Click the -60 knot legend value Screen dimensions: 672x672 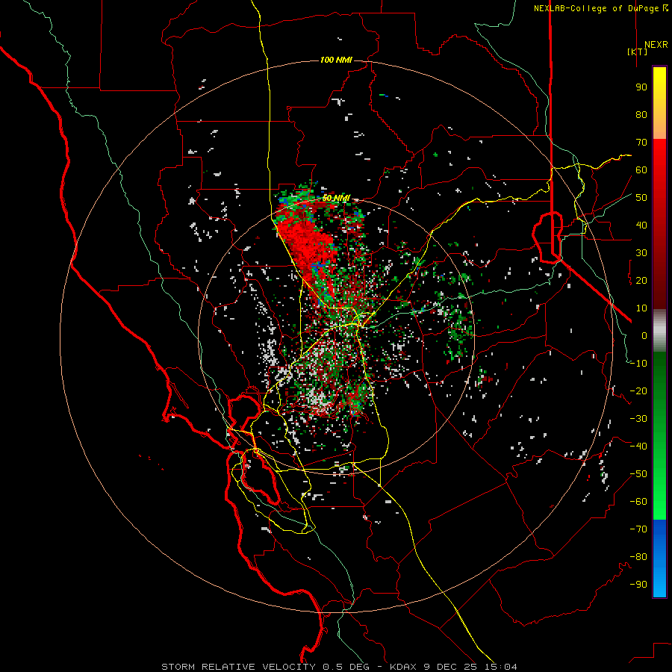pos(638,502)
